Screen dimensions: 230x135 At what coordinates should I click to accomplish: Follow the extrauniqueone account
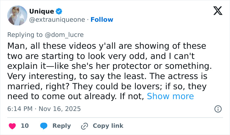click(102, 19)
